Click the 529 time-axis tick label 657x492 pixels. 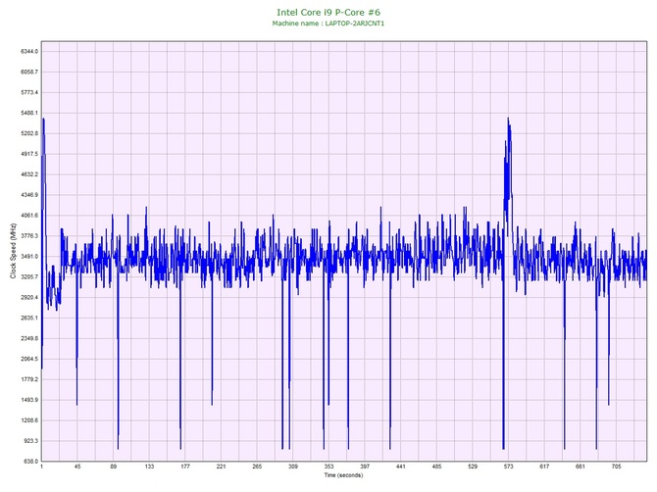pyautogui.click(x=473, y=467)
